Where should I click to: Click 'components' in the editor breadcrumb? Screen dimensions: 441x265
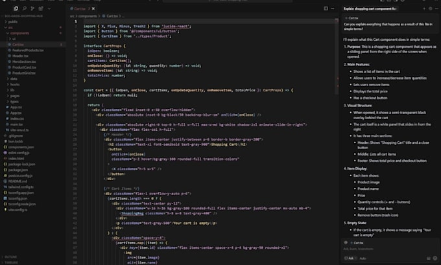click(88, 16)
